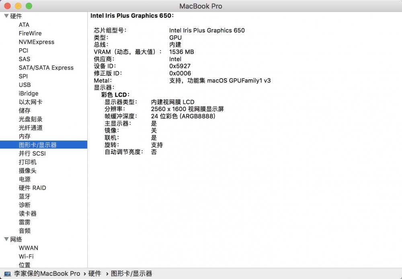402x279 pixels.
Task: Click the revision ID value 0x0006
Action: (180, 73)
